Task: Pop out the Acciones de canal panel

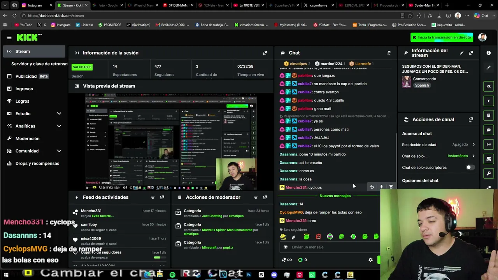Action: (x=471, y=119)
